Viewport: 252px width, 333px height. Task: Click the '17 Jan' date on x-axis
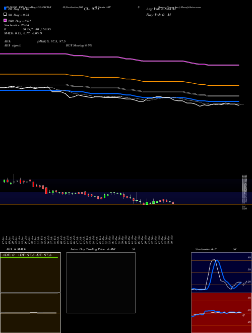click(x=4, y=240)
